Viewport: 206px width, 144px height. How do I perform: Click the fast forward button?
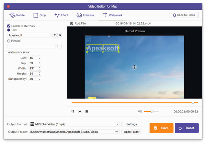click(x=80, y=111)
